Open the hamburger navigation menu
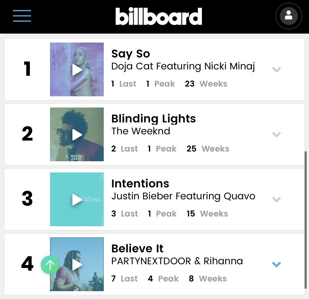This screenshot has height=299, width=309. (x=22, y=16)
